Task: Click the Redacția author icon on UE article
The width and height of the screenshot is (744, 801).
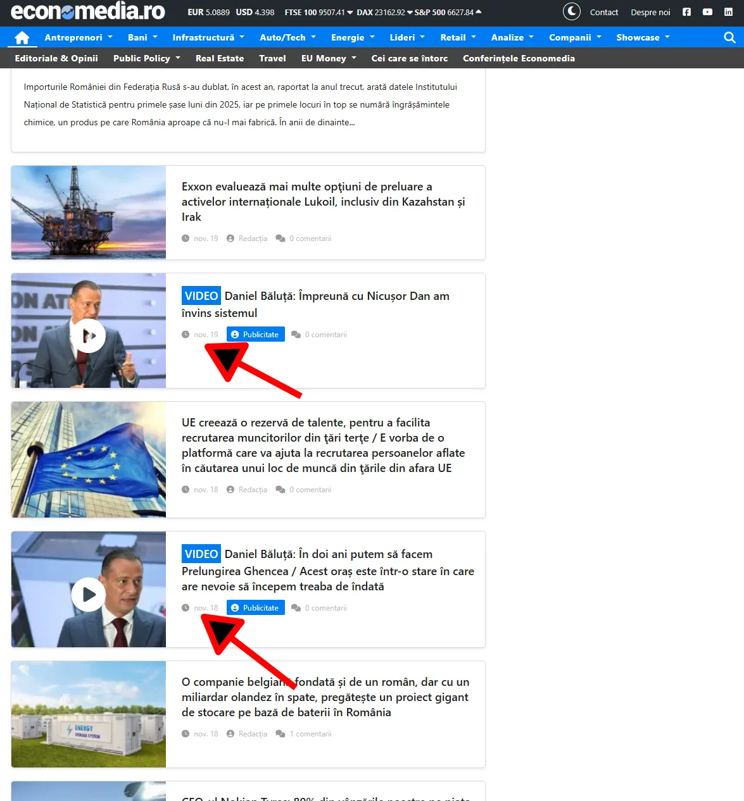Action: 230,490
